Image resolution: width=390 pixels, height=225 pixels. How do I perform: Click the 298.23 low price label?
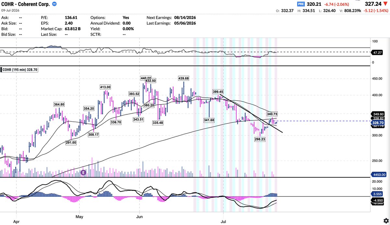(260, 139)
